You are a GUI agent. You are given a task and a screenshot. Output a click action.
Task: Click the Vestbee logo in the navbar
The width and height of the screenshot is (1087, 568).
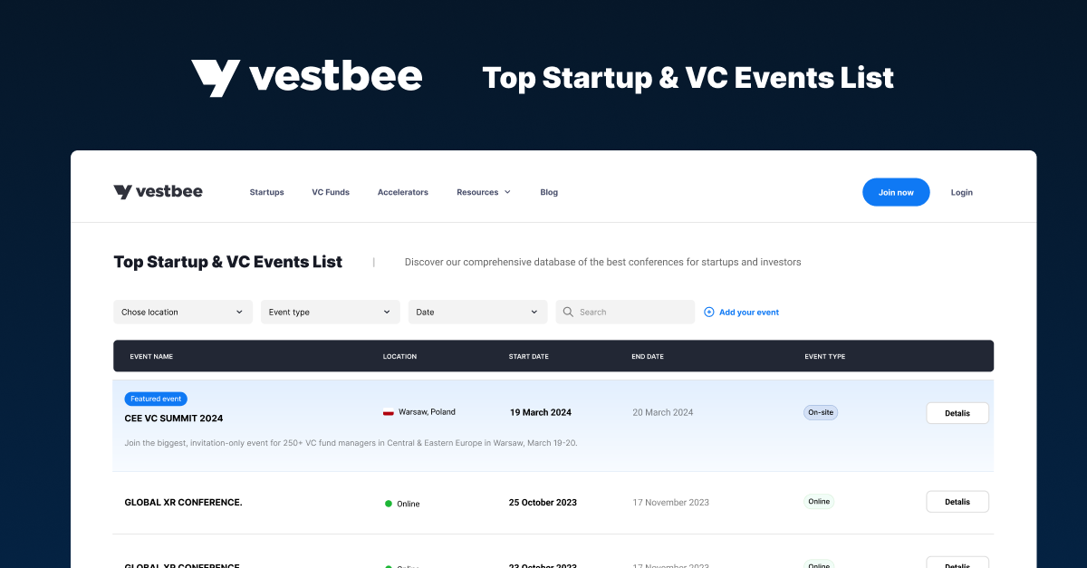[x=158, y=191]
